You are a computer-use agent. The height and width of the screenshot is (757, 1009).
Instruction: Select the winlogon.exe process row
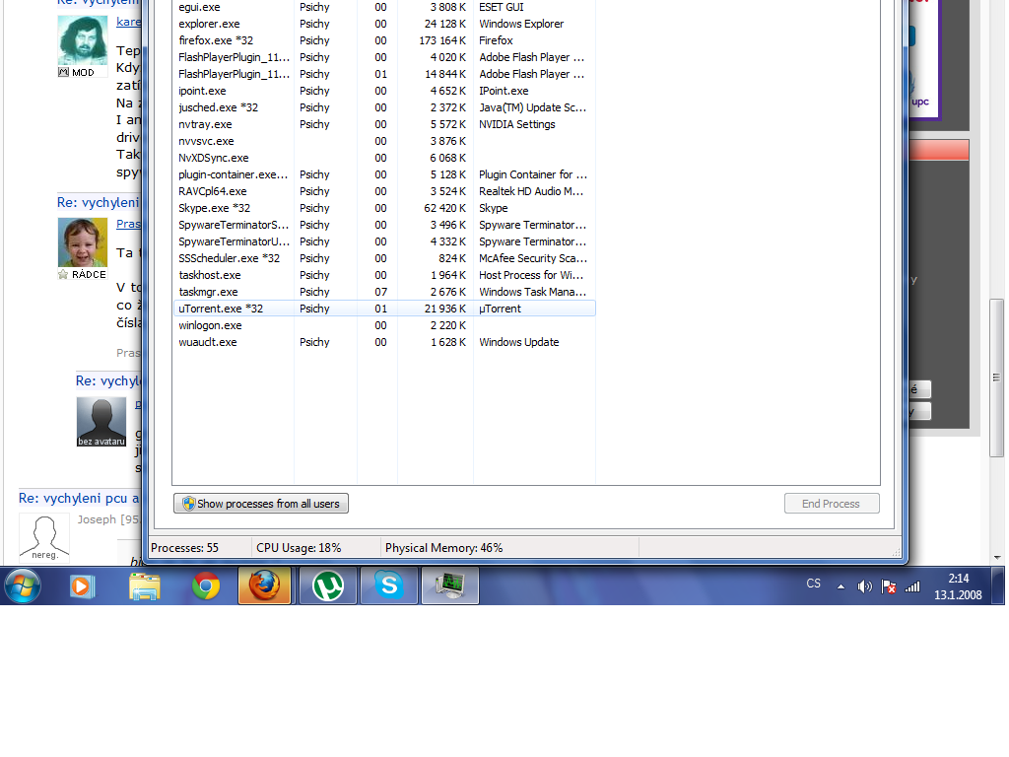pyautogui.click(x=384, y=325)
